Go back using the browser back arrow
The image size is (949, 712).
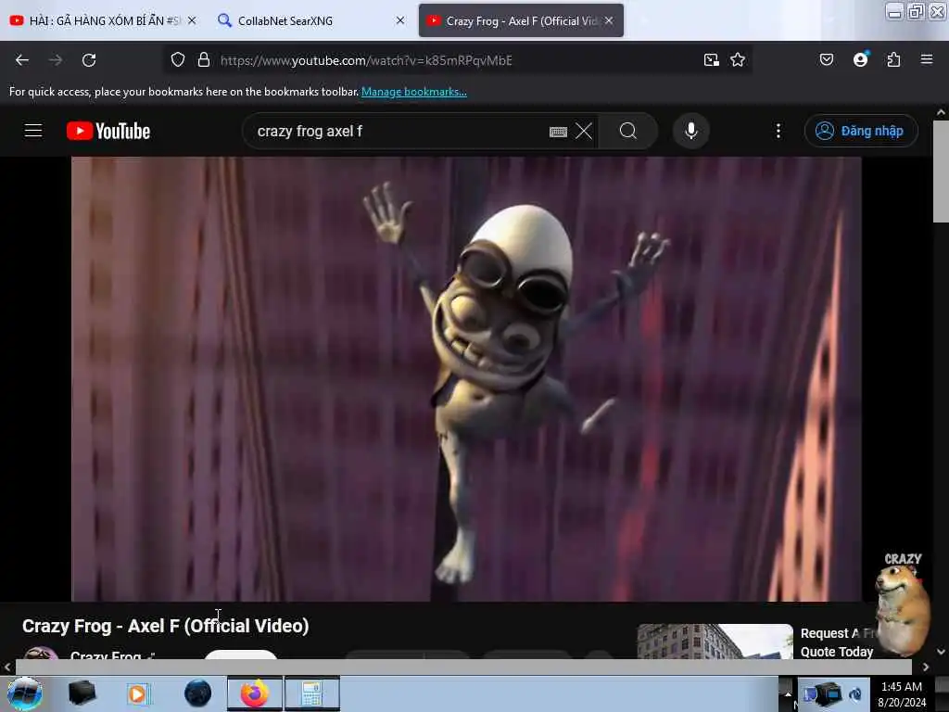(22, 60)
